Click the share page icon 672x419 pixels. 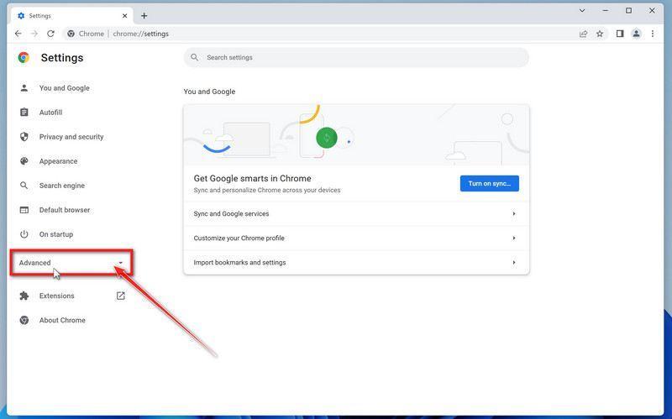click(583, 34)
